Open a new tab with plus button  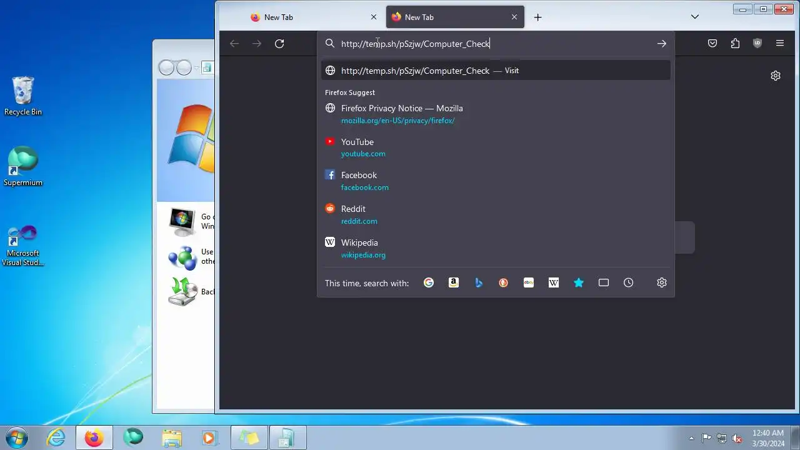point(537,17)
